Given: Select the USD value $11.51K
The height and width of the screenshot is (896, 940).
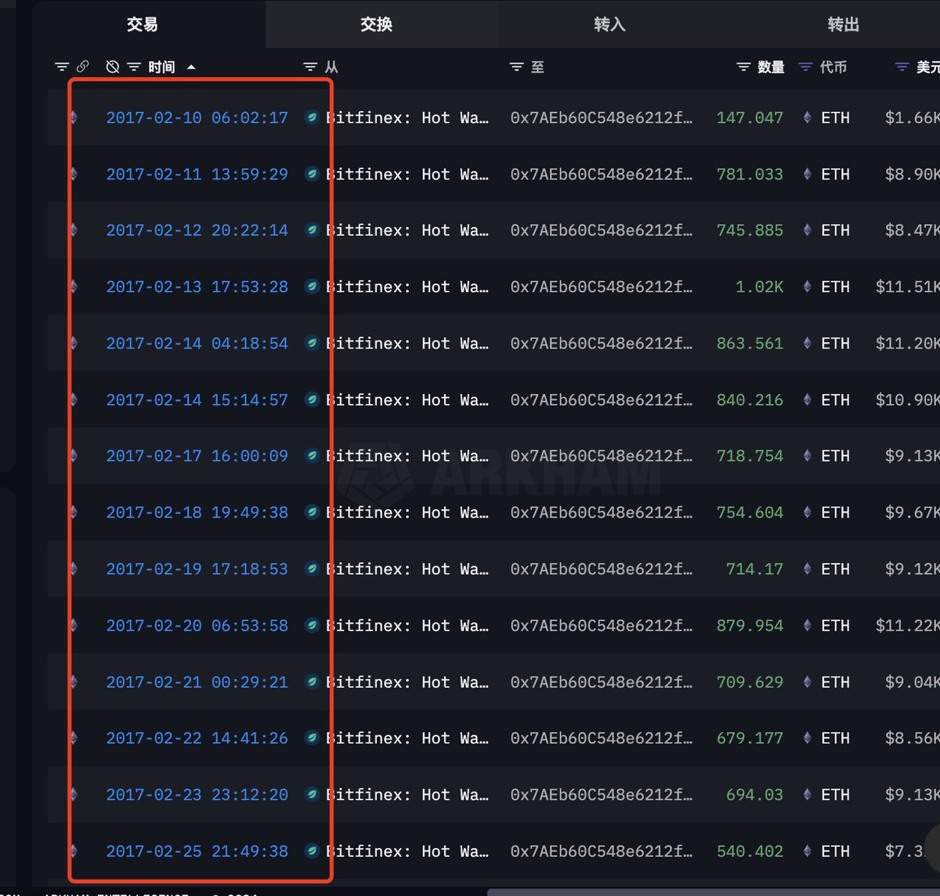Looking at the screenshot, I should click(x=907, y=287).
